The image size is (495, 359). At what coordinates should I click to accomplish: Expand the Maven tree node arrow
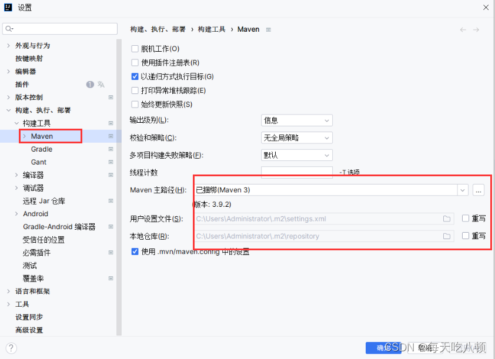click(24, 136)
